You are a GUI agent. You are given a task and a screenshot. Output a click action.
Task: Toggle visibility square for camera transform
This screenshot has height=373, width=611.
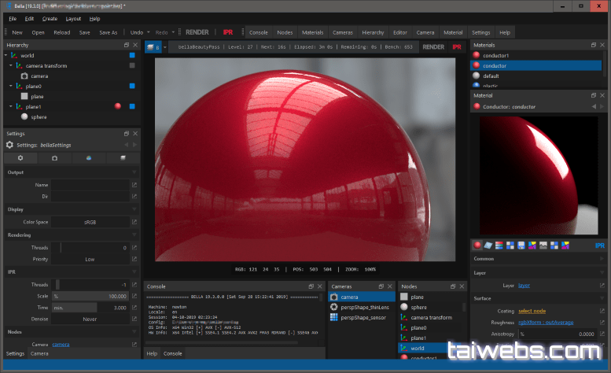click(x=131, y=66)
